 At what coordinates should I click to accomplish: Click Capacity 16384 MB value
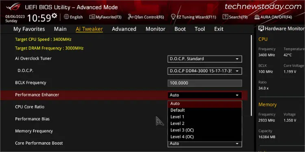[267, 137]
